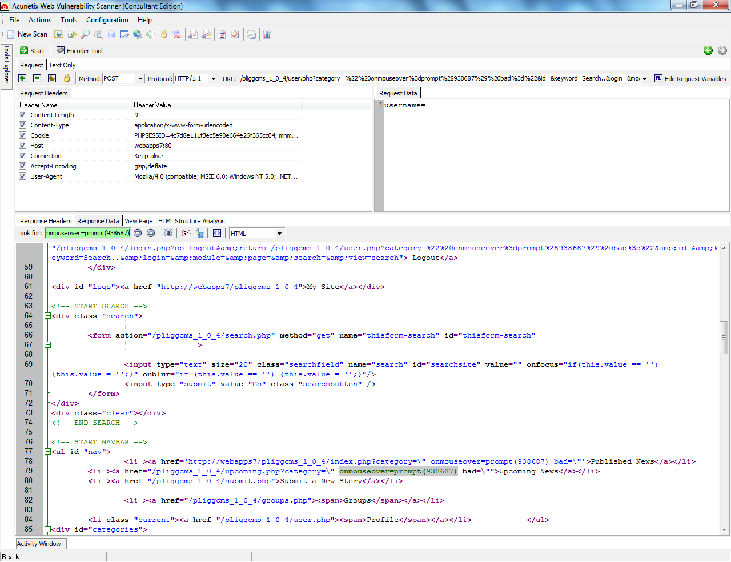Click the cookie edit icon
The width and height of the screenshot is (731, 562).
click(x=52, y=78)
